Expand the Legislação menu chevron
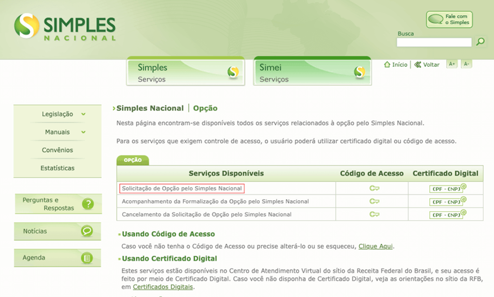Screen dimensions: 494x297 coord(83,114)
